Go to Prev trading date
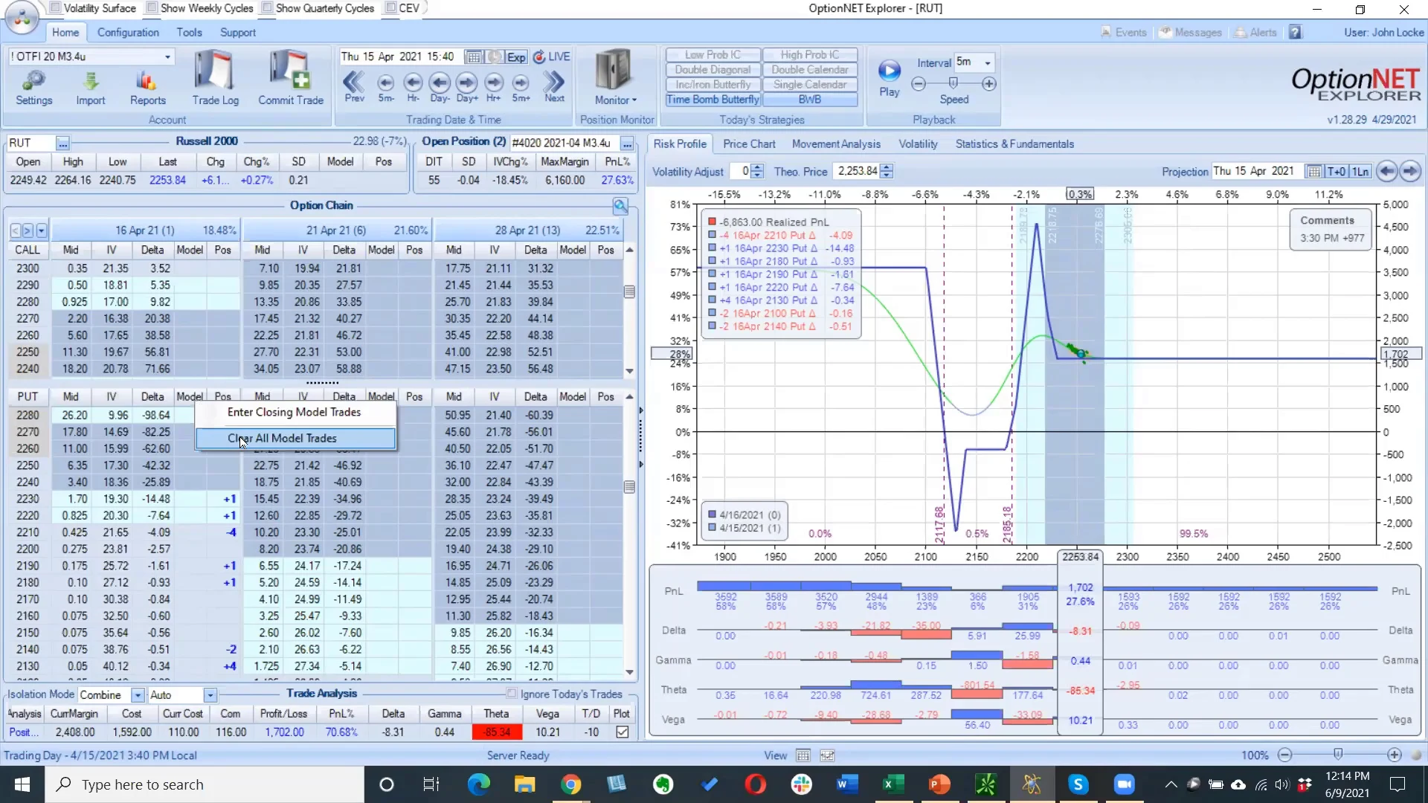 (x=354, y=86)
